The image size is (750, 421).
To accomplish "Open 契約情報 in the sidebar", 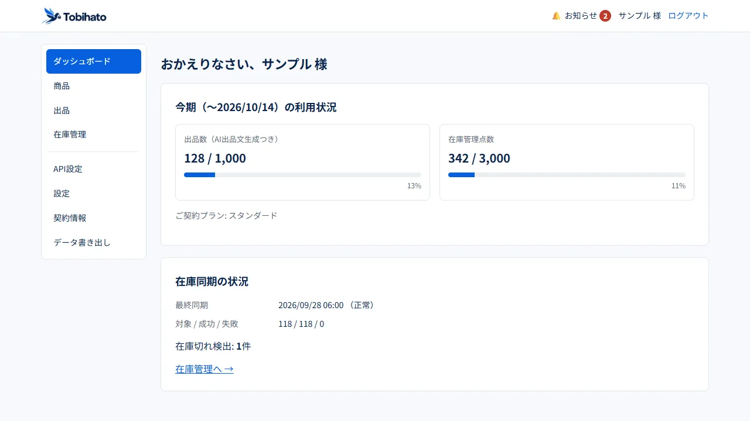I will coord(94,218).
